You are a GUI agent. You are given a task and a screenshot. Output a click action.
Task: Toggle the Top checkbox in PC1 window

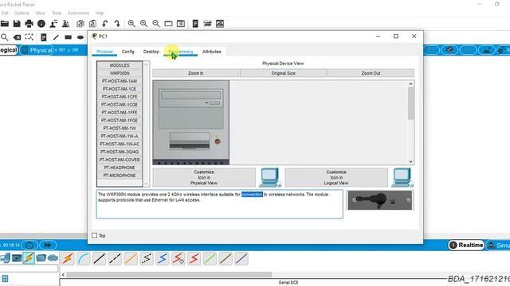tap(94, 235)
